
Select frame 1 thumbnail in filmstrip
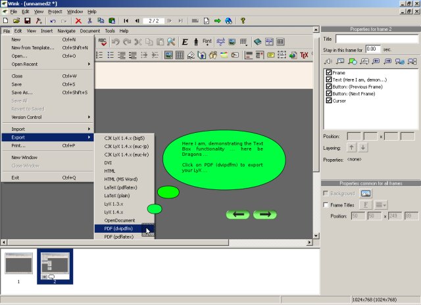pos(18,263)
